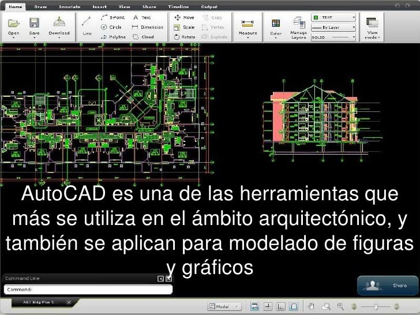Expand the arrow under Color

click(x=276, y=38)
